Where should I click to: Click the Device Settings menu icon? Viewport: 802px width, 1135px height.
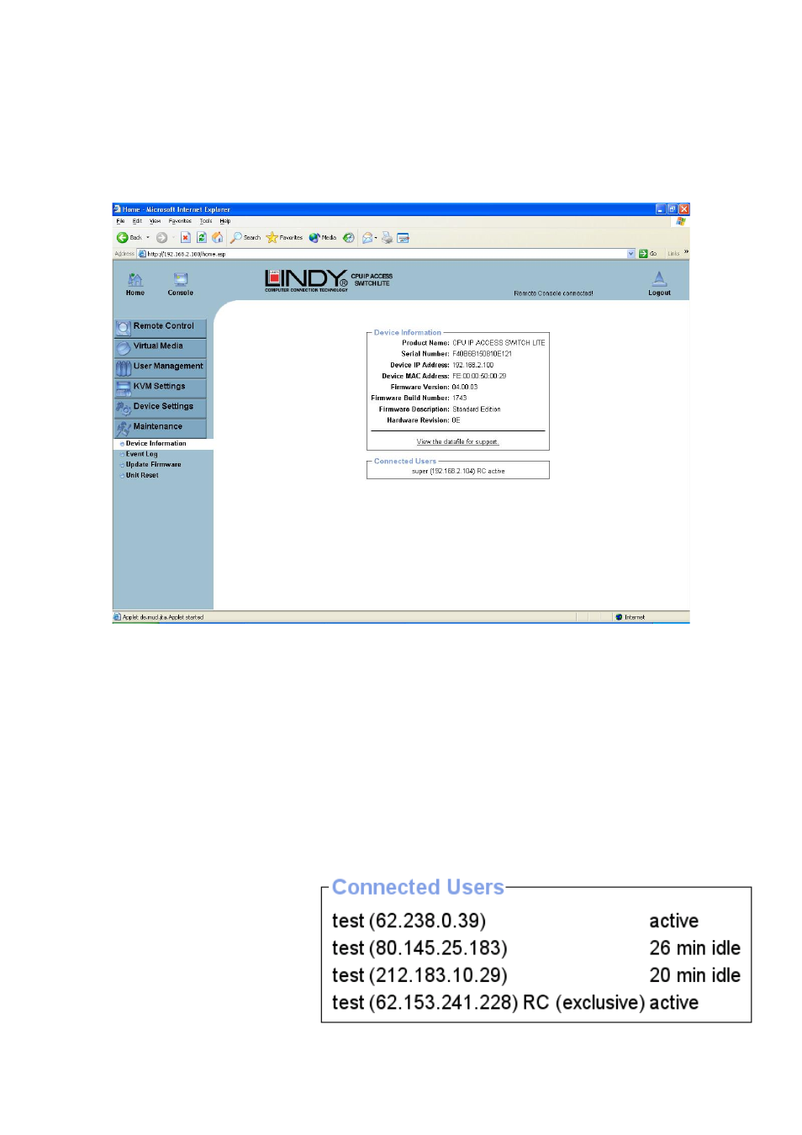point(123,408)
